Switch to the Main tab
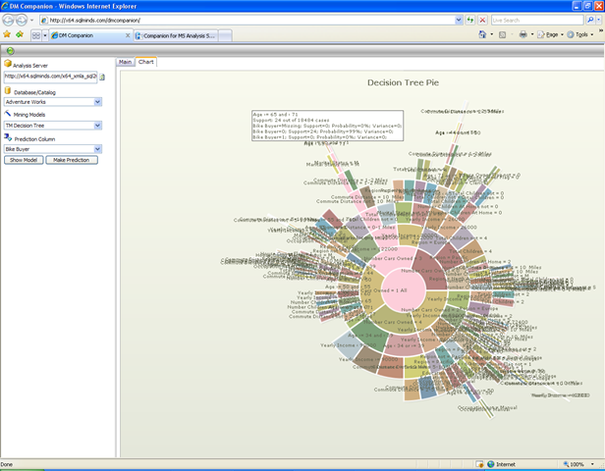605x471 pixels. (125, 62)
